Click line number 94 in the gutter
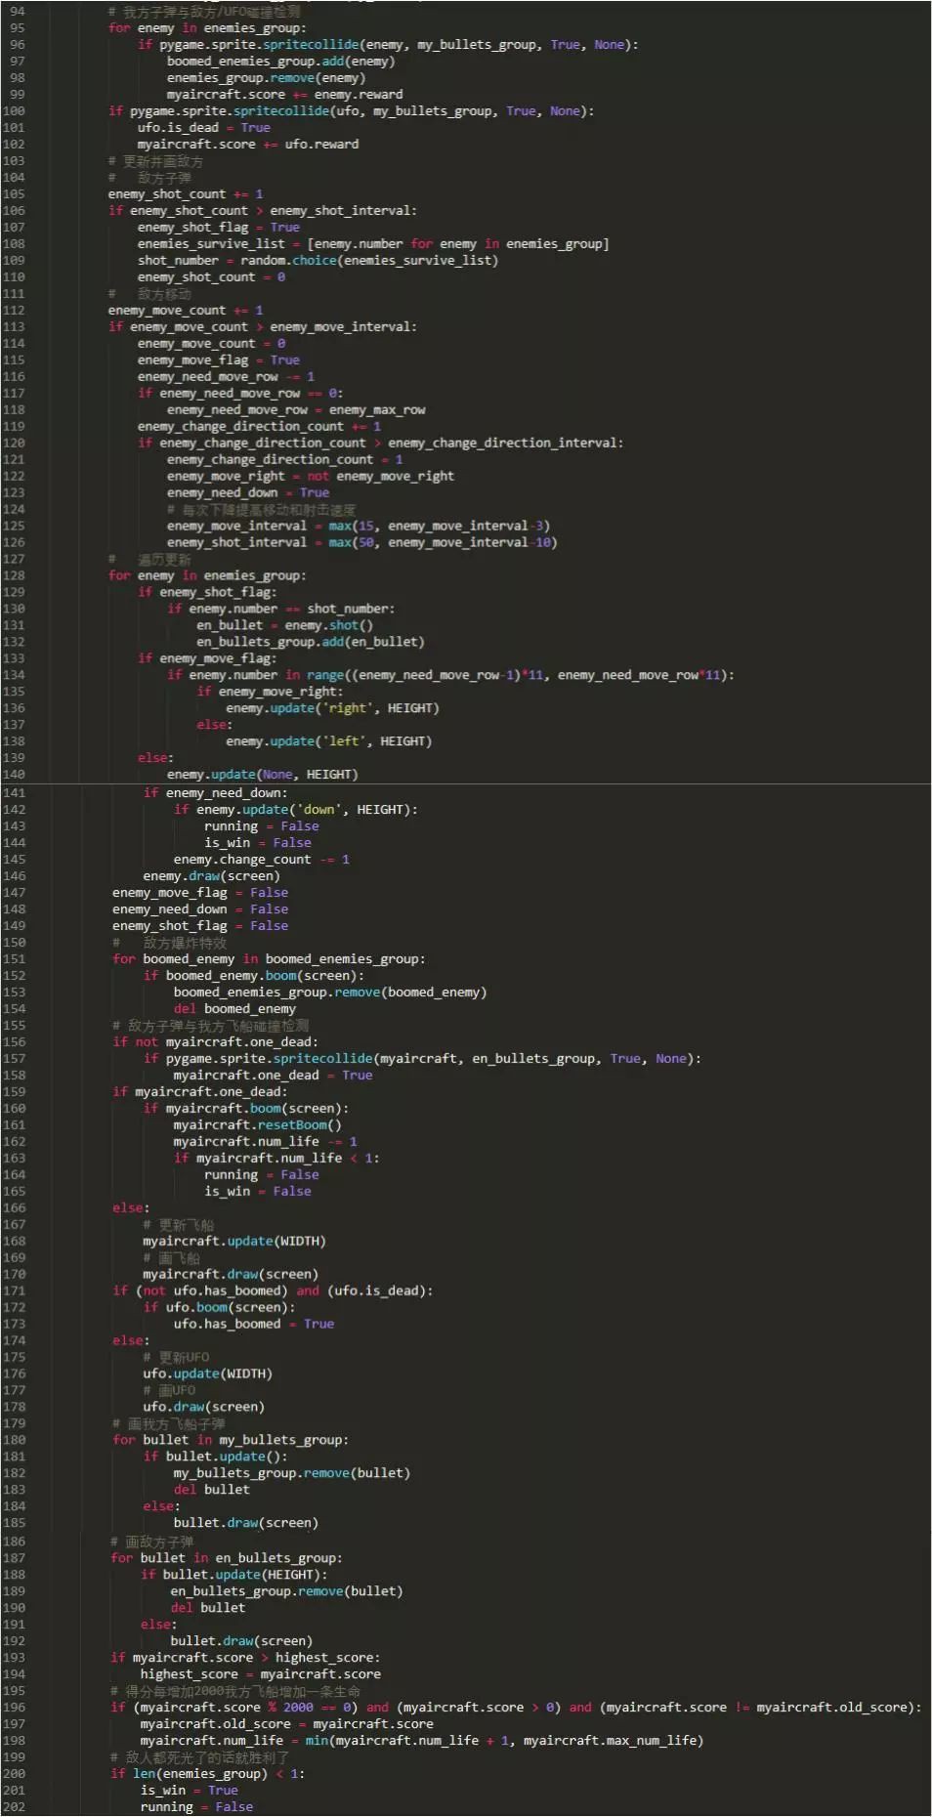932x1817 pixels. (x=17, y=12)
